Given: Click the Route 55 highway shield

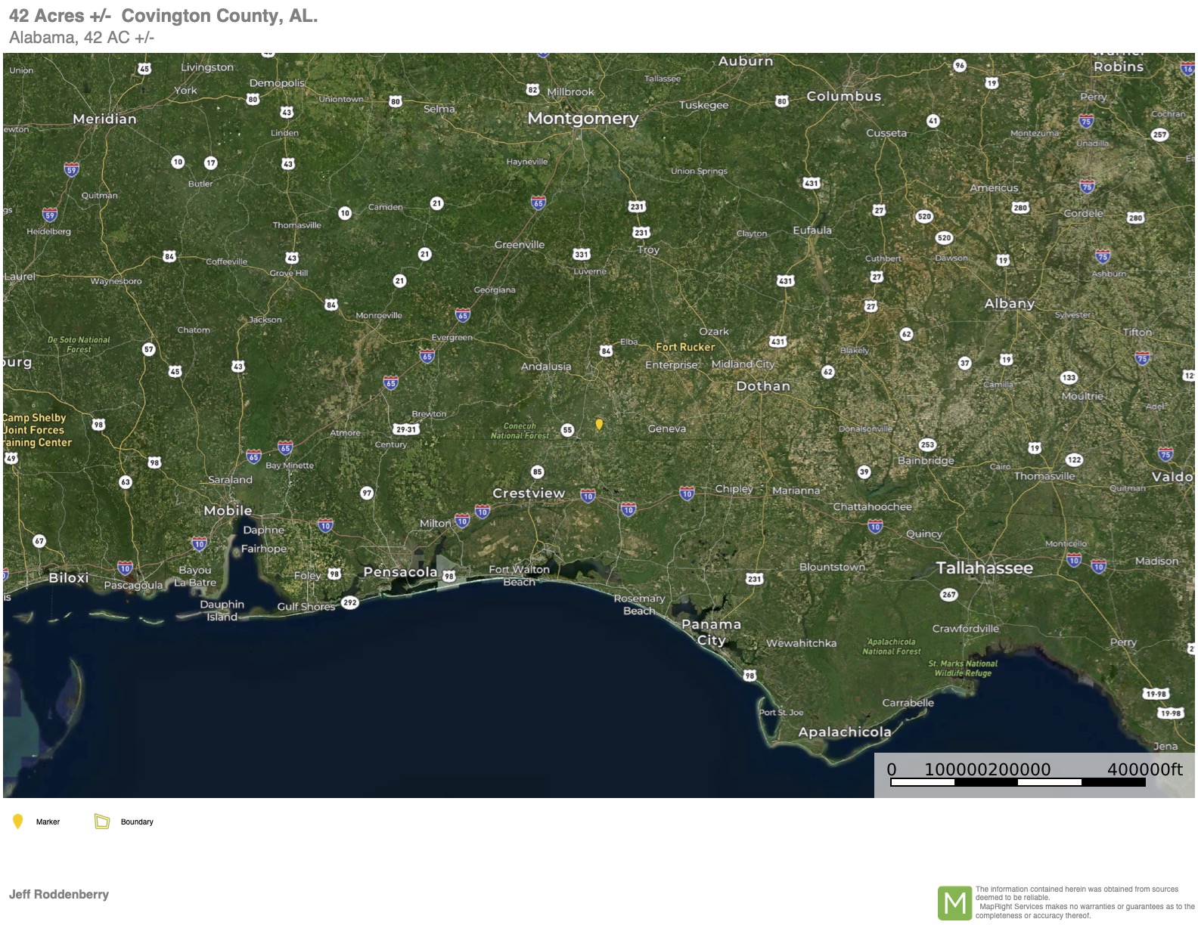Looking at the screenshot, I should (567, 430).
